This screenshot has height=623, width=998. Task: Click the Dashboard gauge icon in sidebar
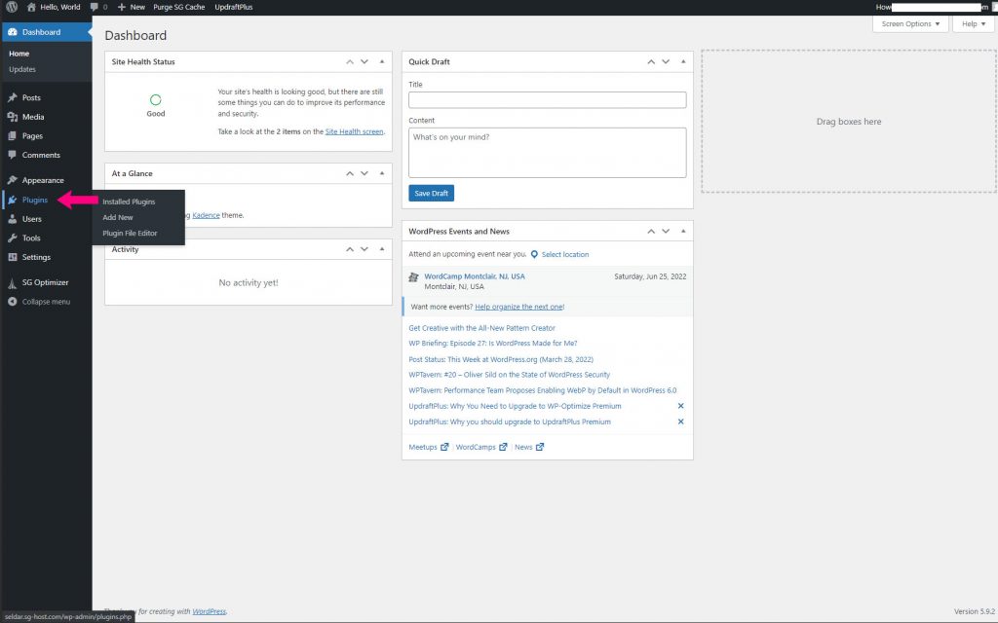pos(12,32)
